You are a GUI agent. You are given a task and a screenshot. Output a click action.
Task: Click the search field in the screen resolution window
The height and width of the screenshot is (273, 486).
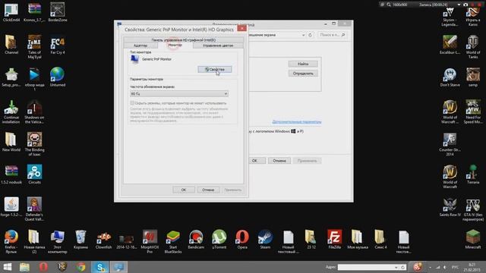332,35
